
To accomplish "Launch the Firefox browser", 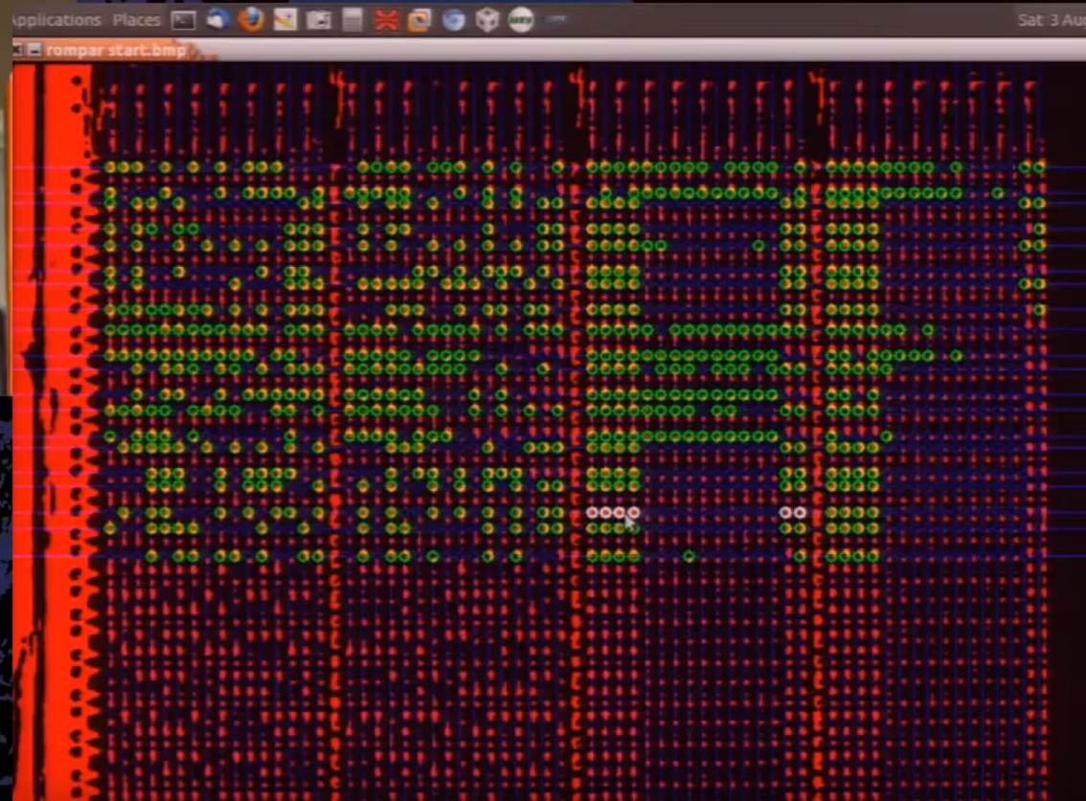I will point(251,19).
